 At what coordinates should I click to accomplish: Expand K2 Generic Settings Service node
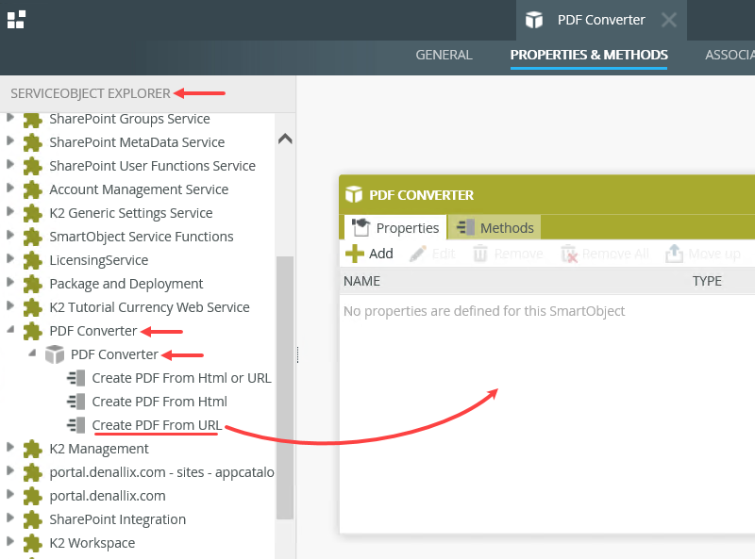click(x=10, y=211)
